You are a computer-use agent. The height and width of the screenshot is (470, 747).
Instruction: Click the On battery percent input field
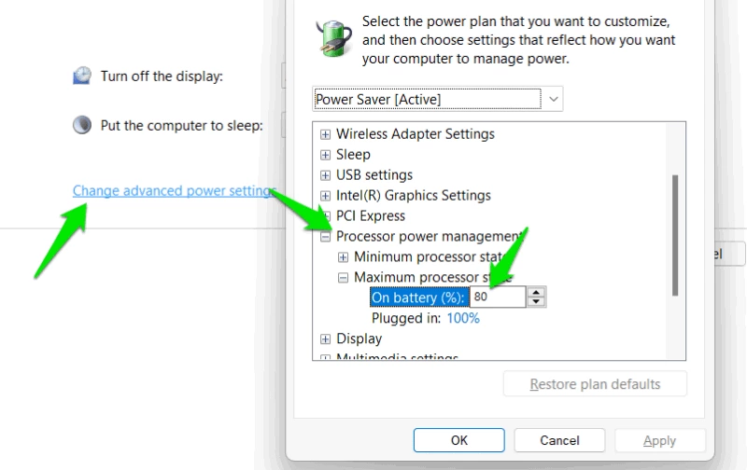pos(498,297)
